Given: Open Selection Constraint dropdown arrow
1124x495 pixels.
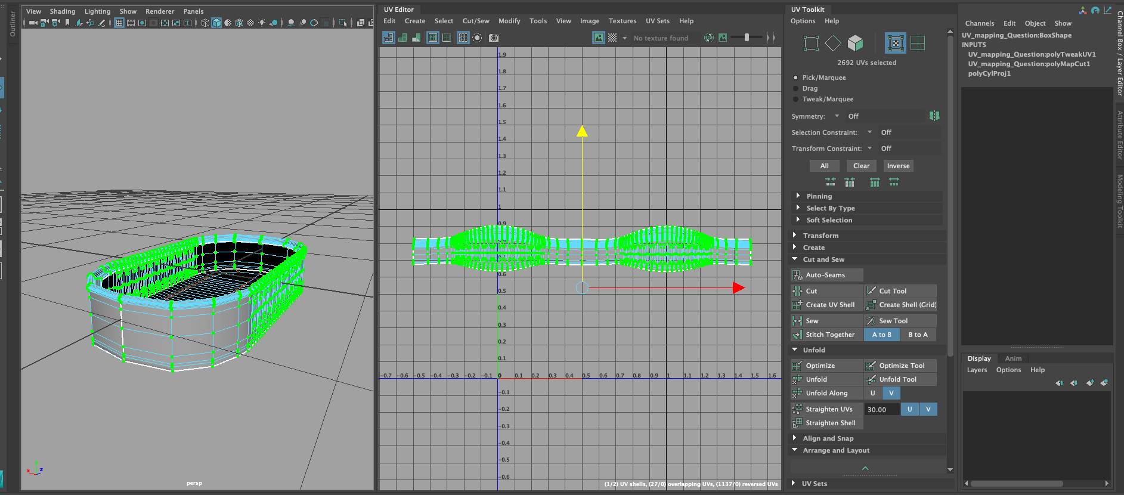Looking at the screenshot, I should point(869,132).
